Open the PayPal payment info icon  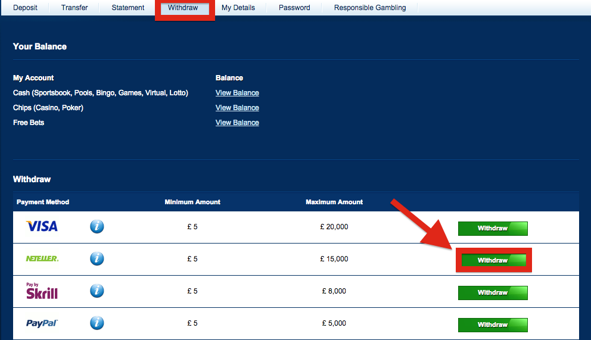[x=97, y=323]
